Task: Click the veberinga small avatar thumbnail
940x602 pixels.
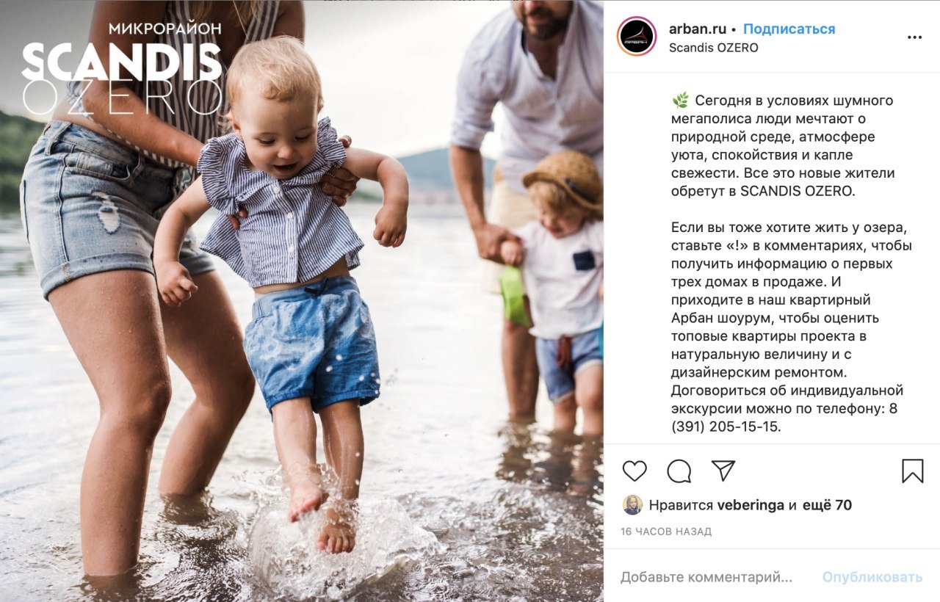Action: (x=632, y=505)
